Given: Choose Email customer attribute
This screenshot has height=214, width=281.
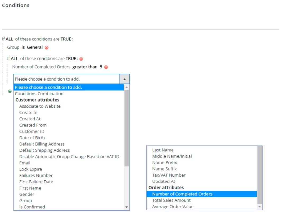Looking at the screenshot, I should tap(25, 163).
